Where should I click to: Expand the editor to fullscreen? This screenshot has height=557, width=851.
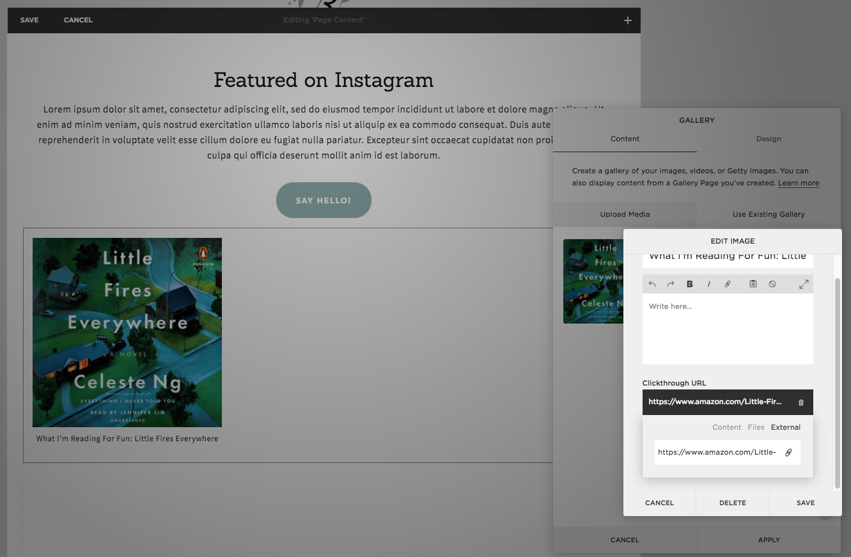coord(804,284)
